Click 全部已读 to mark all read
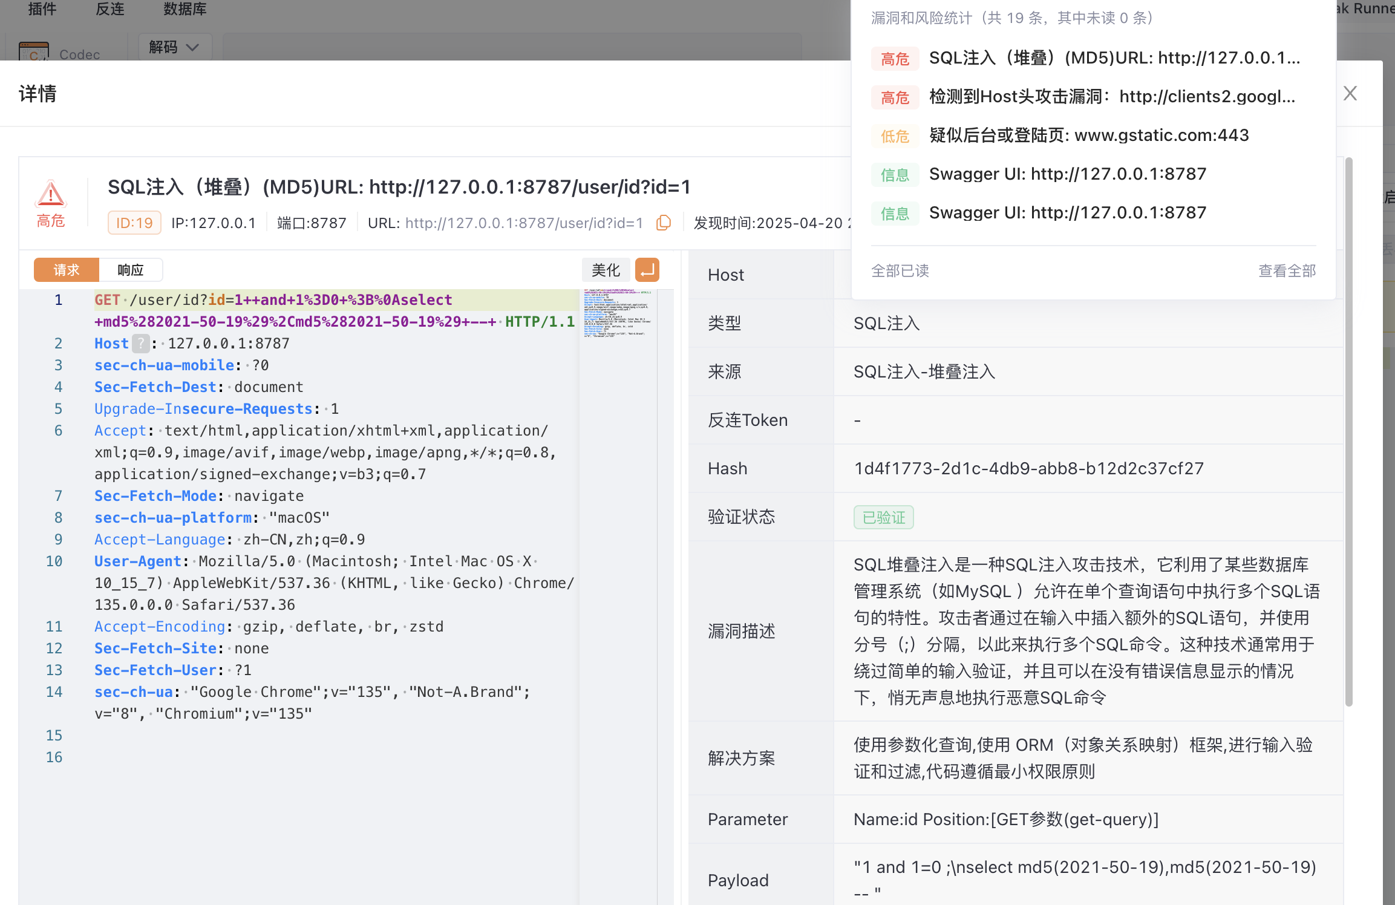The width and height of the screenshot is (1395, 905). (x=900, y=270)
